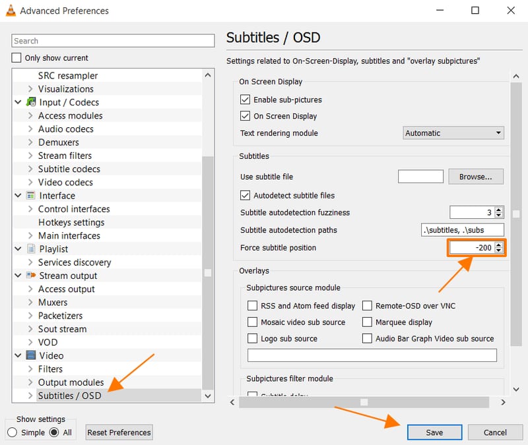Viewport: 528px width, 445px height.
Task: Click the Playlist category icon
Action: 31,249
